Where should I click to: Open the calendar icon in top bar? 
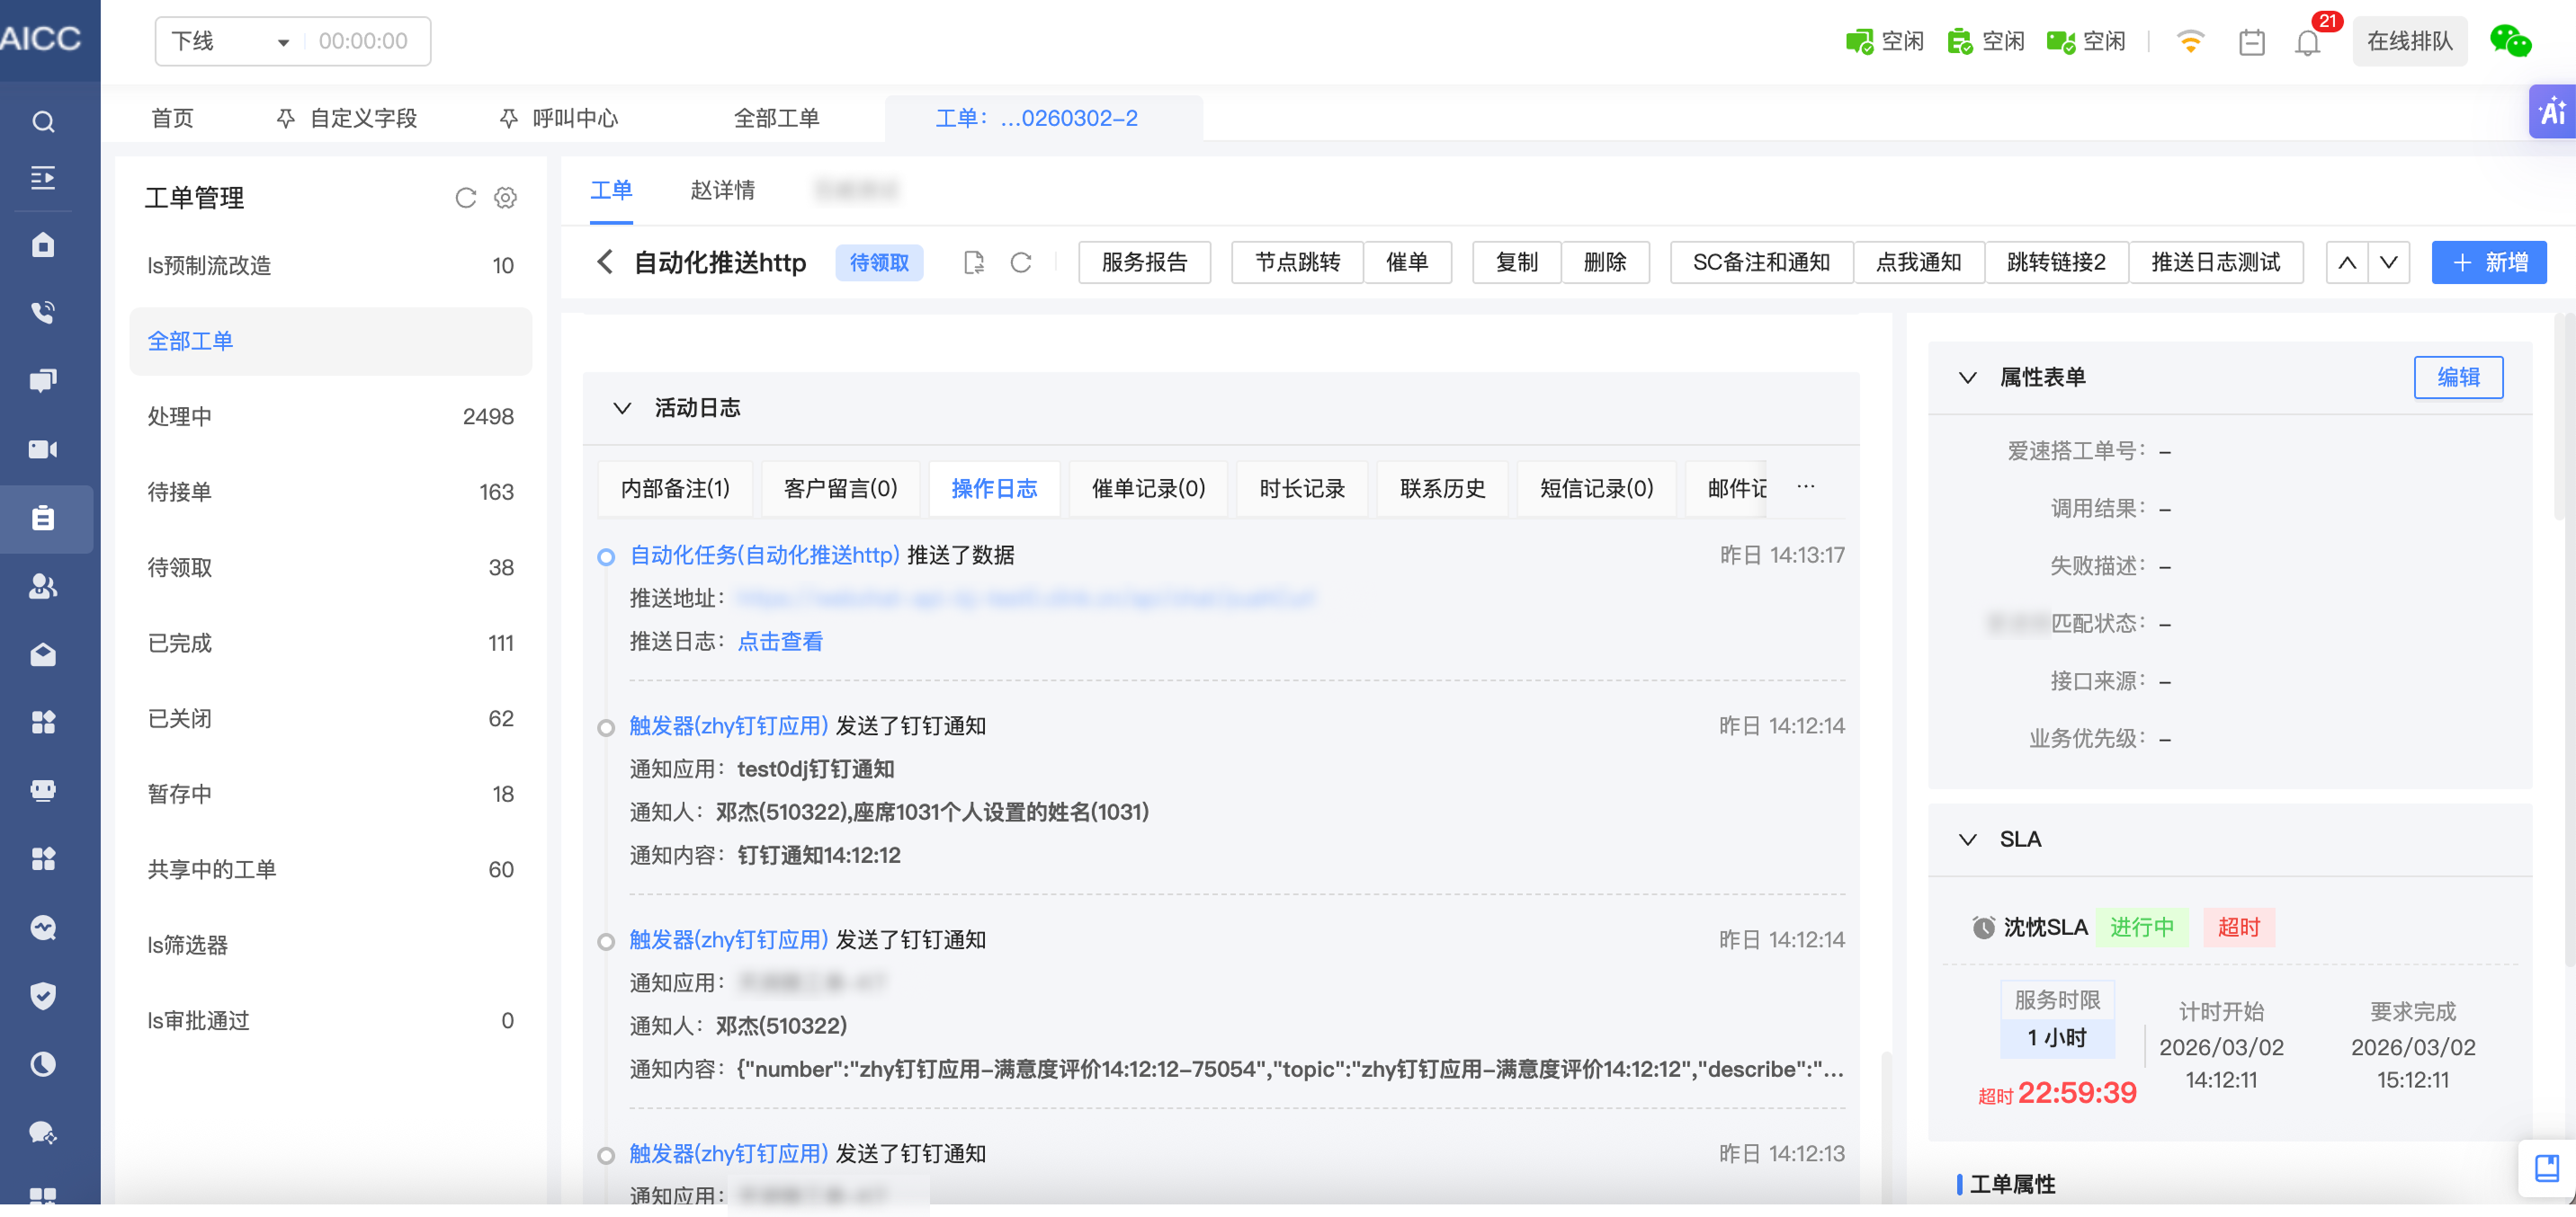(2251, 42)
